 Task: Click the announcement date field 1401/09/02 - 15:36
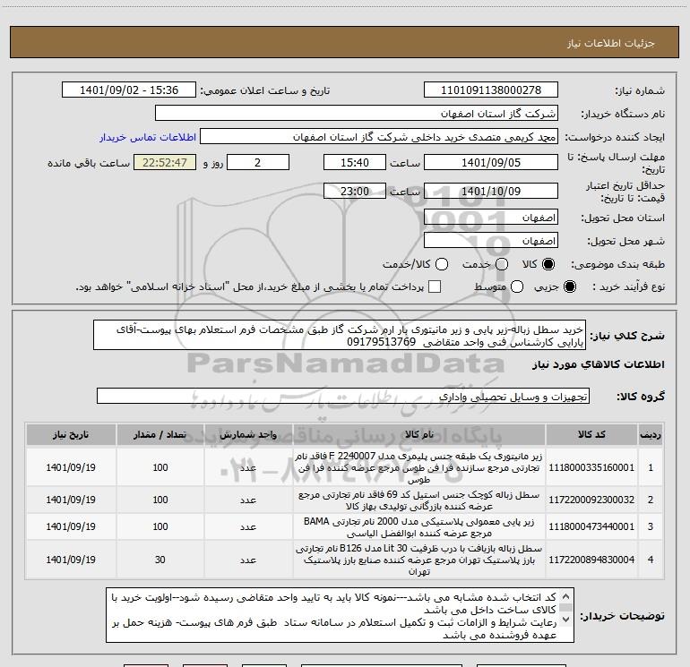pos(129,90)
